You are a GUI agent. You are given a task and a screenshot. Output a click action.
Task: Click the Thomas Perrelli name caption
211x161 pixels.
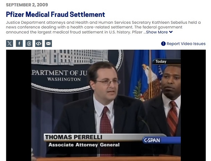[x=73, y=138]
